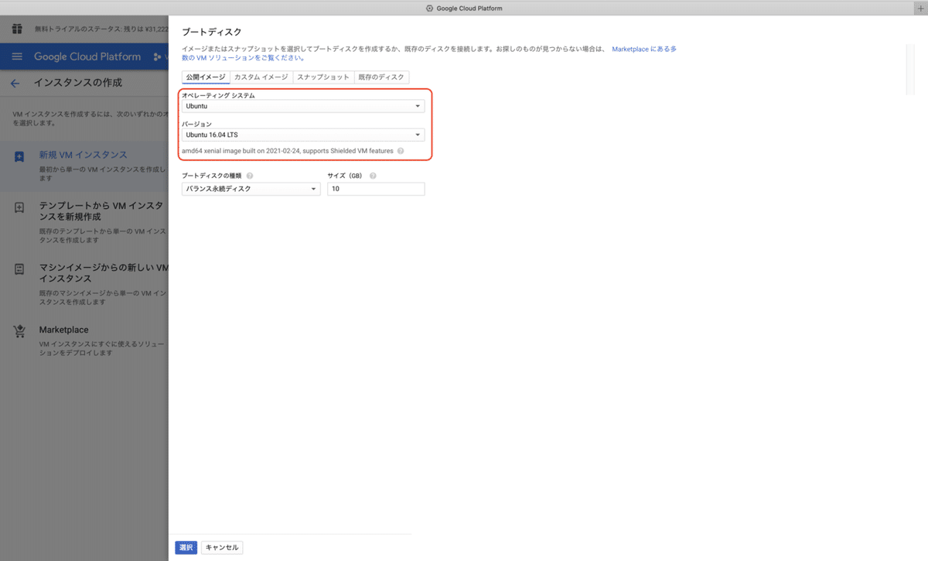Open the hamburger navigation menu

click(x=17, y=56)
